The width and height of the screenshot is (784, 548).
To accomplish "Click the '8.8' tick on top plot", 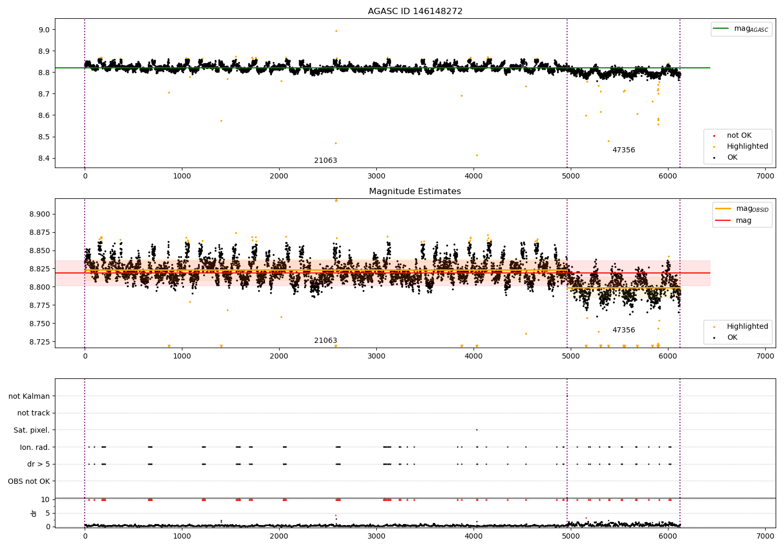I will [44, 73].
